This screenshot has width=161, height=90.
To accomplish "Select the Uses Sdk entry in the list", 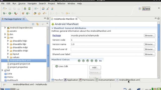I will 62,66.
